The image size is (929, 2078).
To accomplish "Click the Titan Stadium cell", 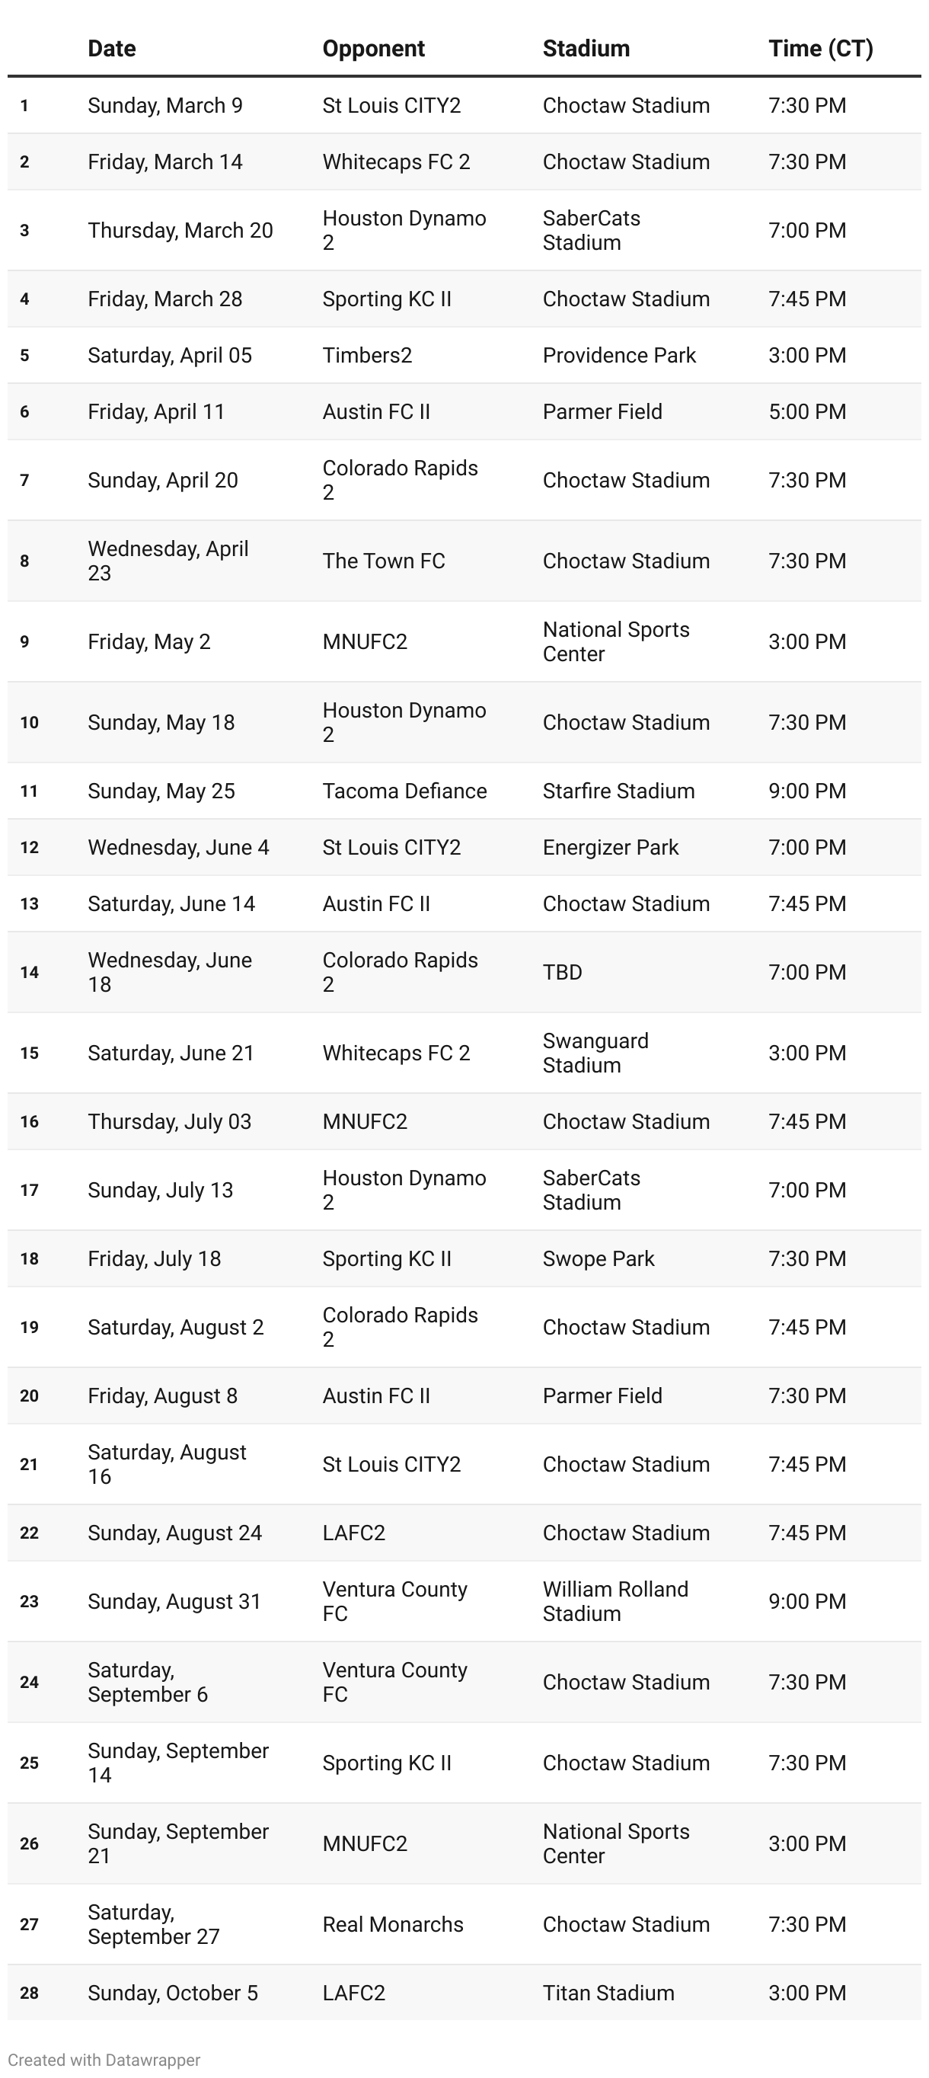I will pyautogui.click(x=608, y=1993).
